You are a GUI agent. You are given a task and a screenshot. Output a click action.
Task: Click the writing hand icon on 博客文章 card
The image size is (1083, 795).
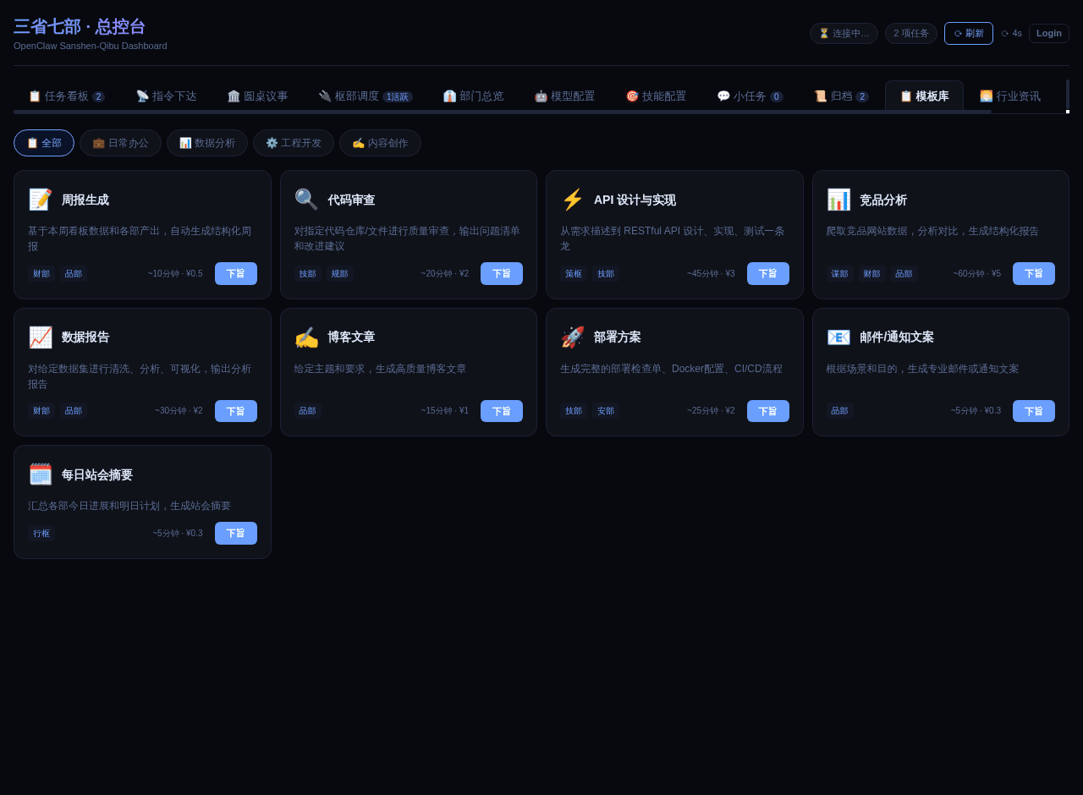pyautogui.click(x=306, y=337)
